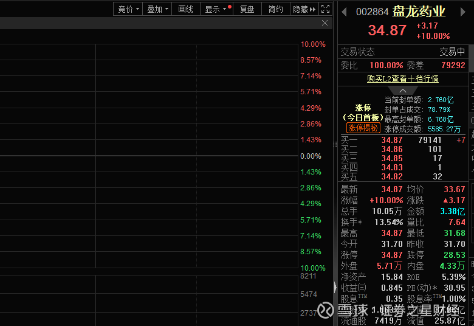Click the 复盘 replay button
This screenshot has width=474, height=326.
247,9
